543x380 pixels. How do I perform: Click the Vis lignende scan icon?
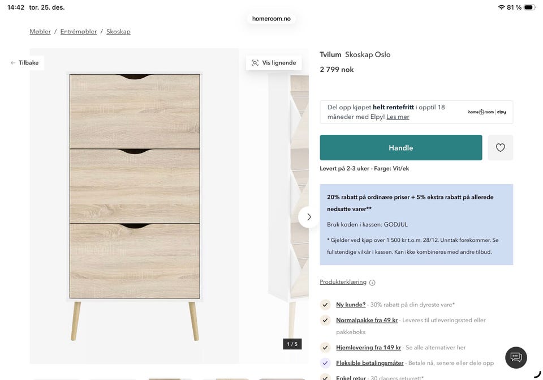click(x=255, y=63)
